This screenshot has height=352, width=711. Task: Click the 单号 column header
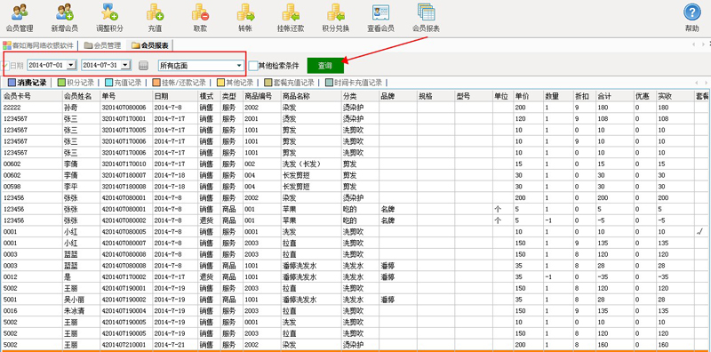(126, 96)
